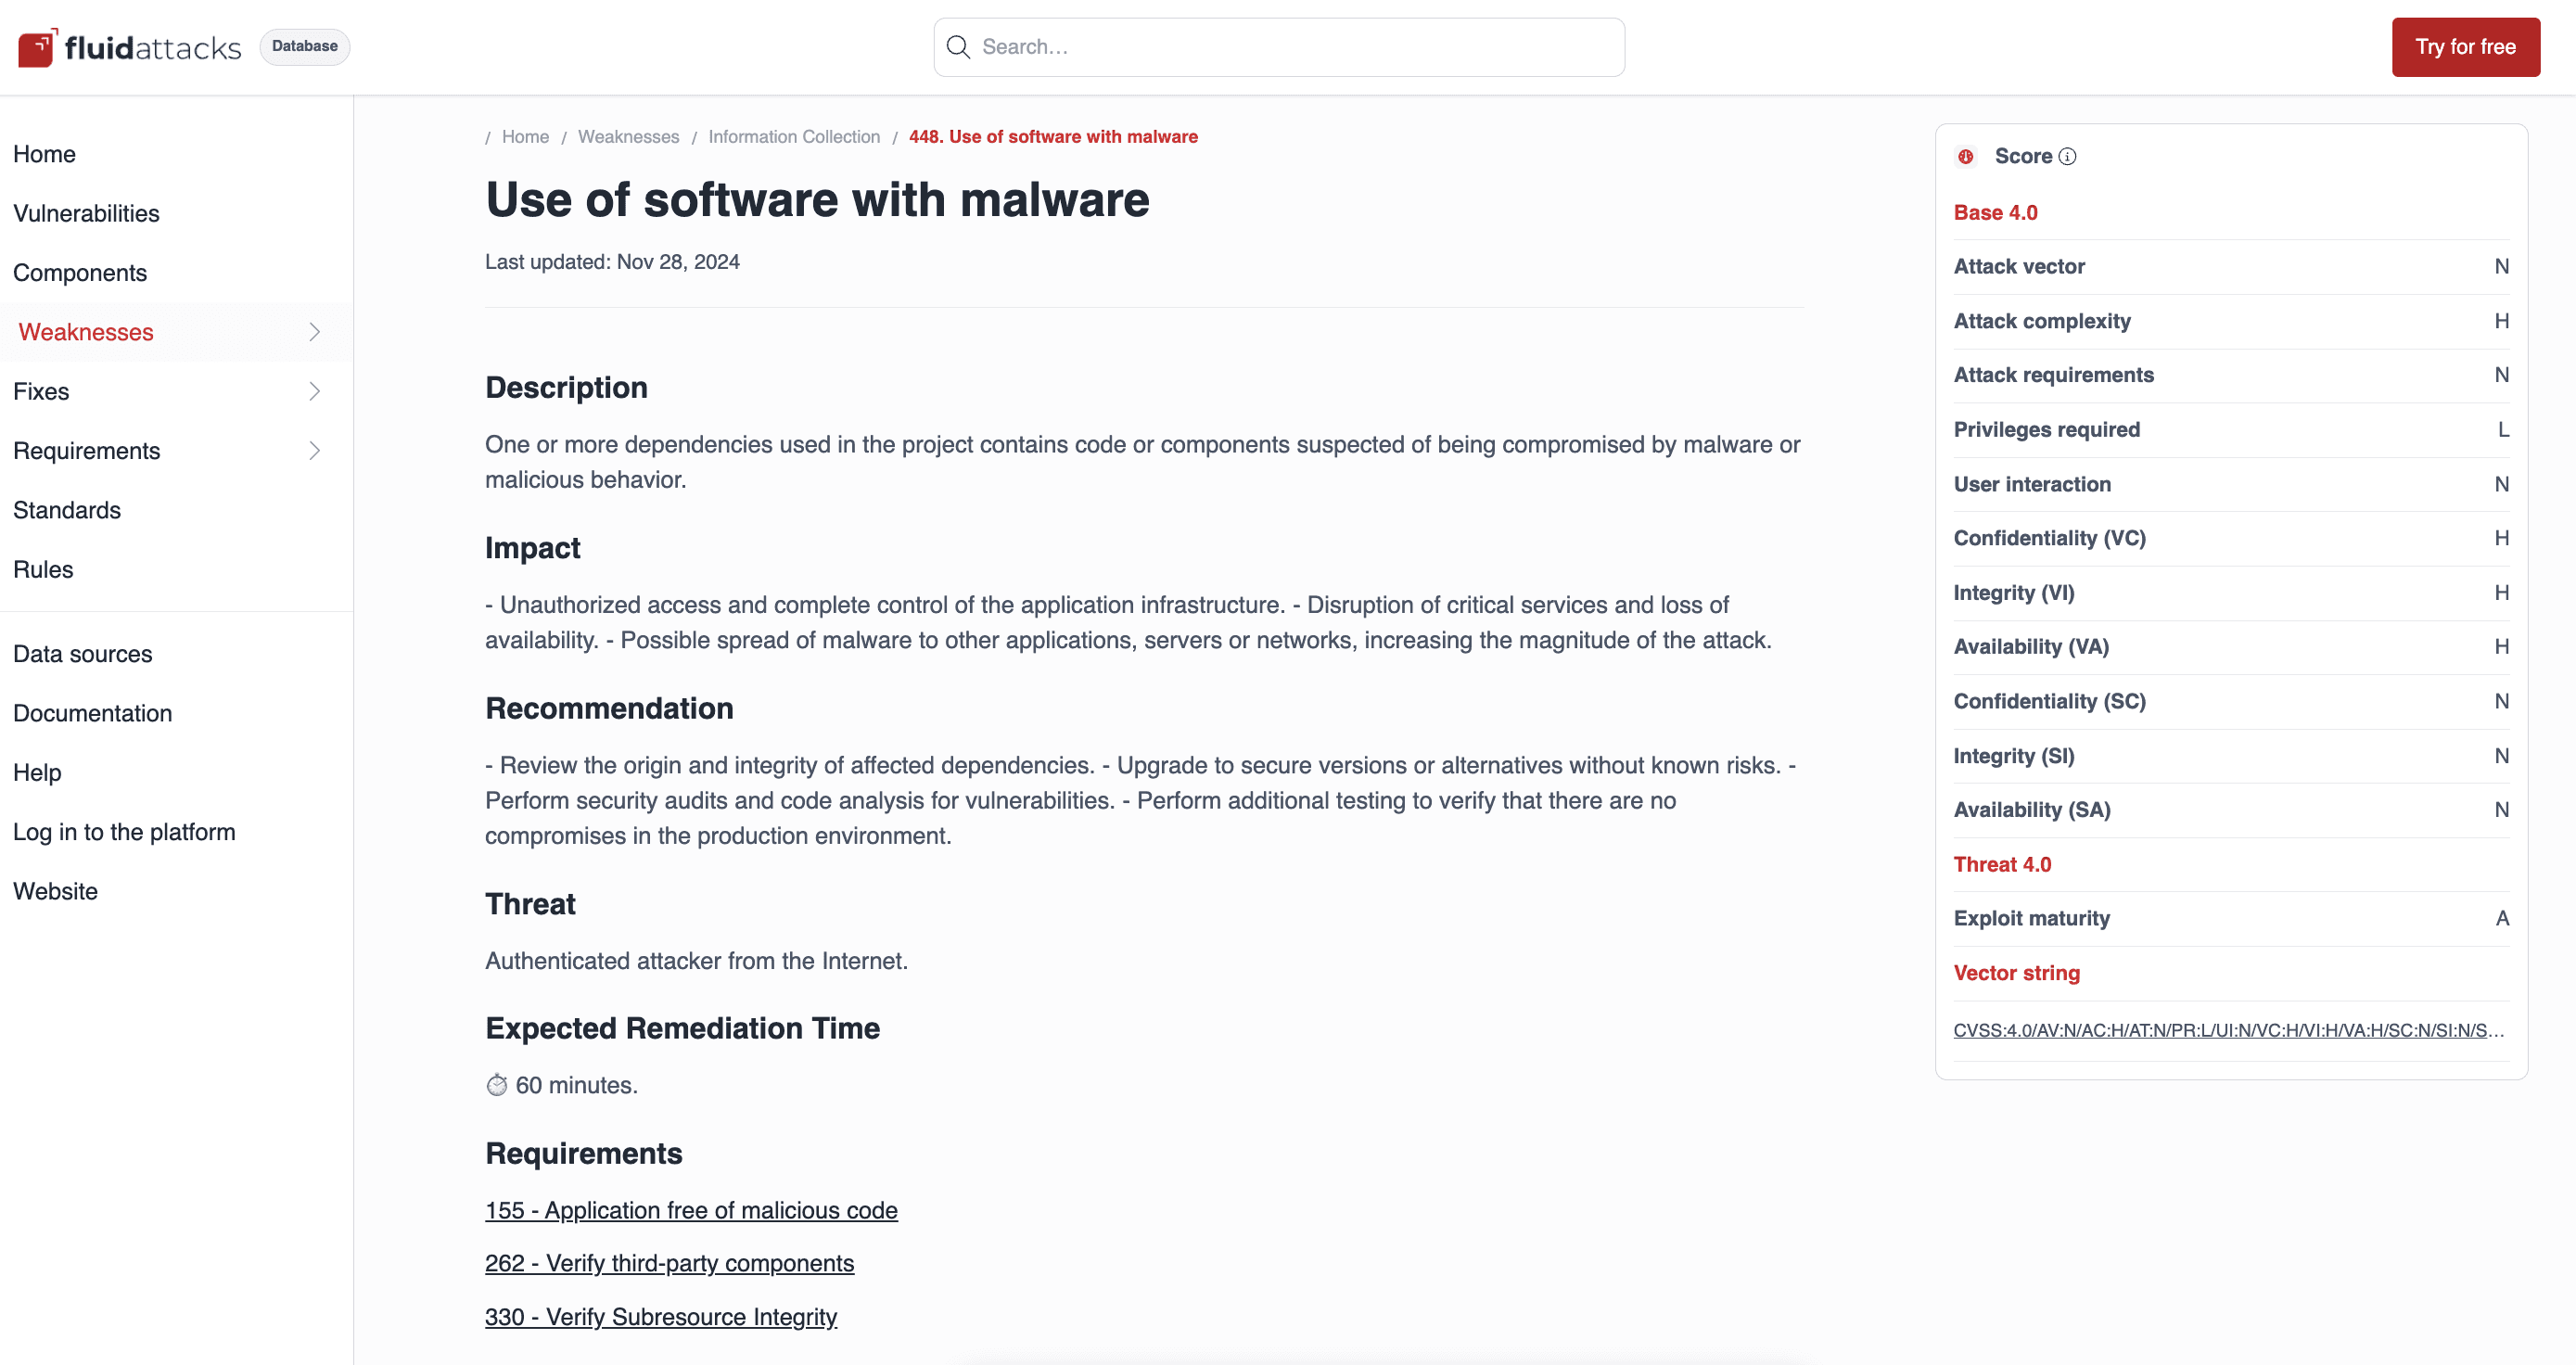Click the Try for free button
Viewport: 2576px width, 1365px height.
tap(2465, 47)
